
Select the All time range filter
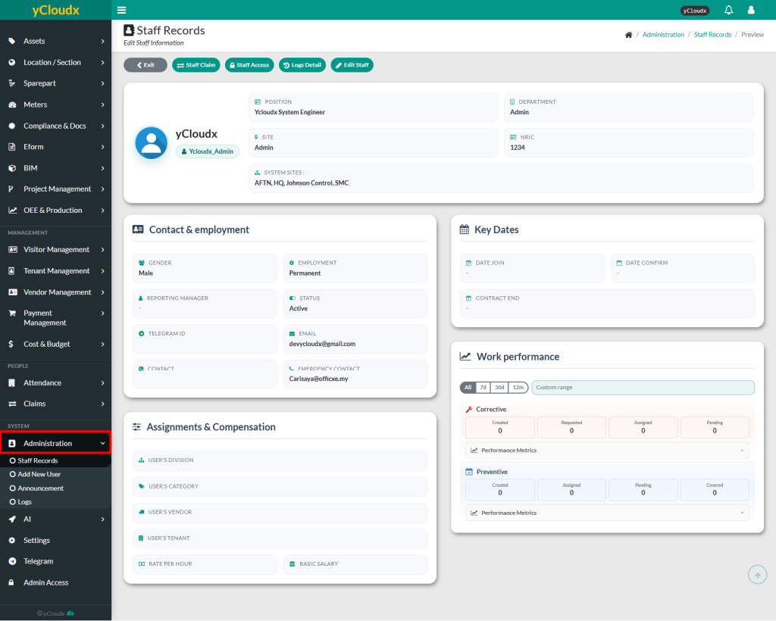point(468,388)
